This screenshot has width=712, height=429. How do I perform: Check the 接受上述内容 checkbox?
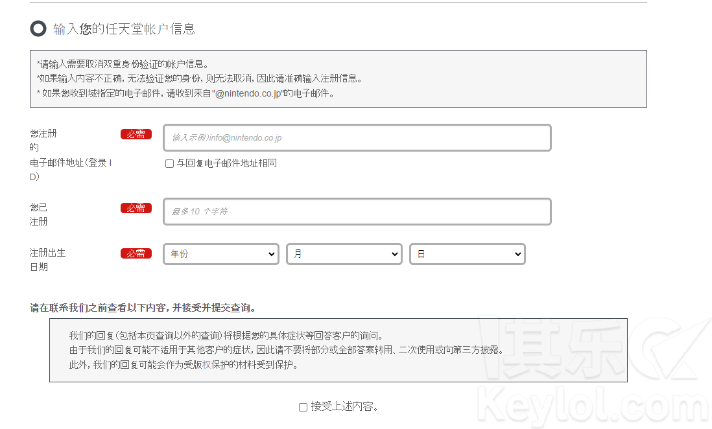coord(303,407)
